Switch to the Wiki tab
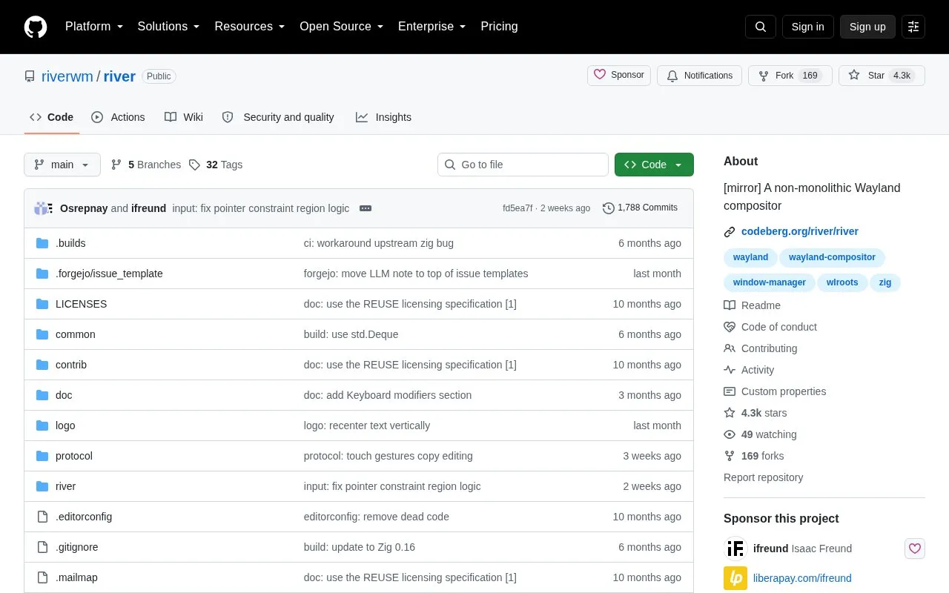Viewport: 949px width, 593px height. click(x=184, y=117)
